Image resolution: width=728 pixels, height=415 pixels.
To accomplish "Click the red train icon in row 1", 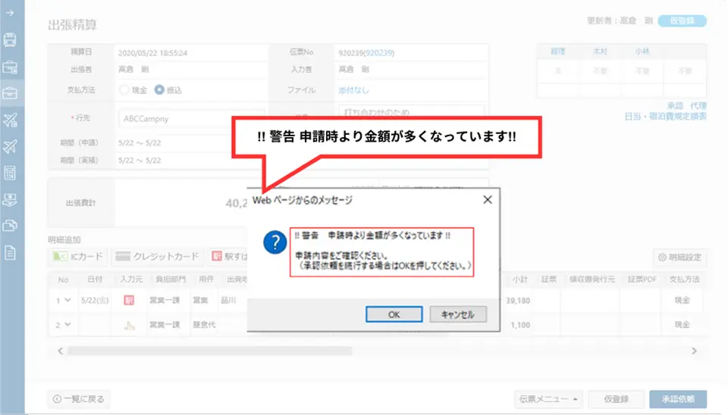I will [x=129, y=301].
